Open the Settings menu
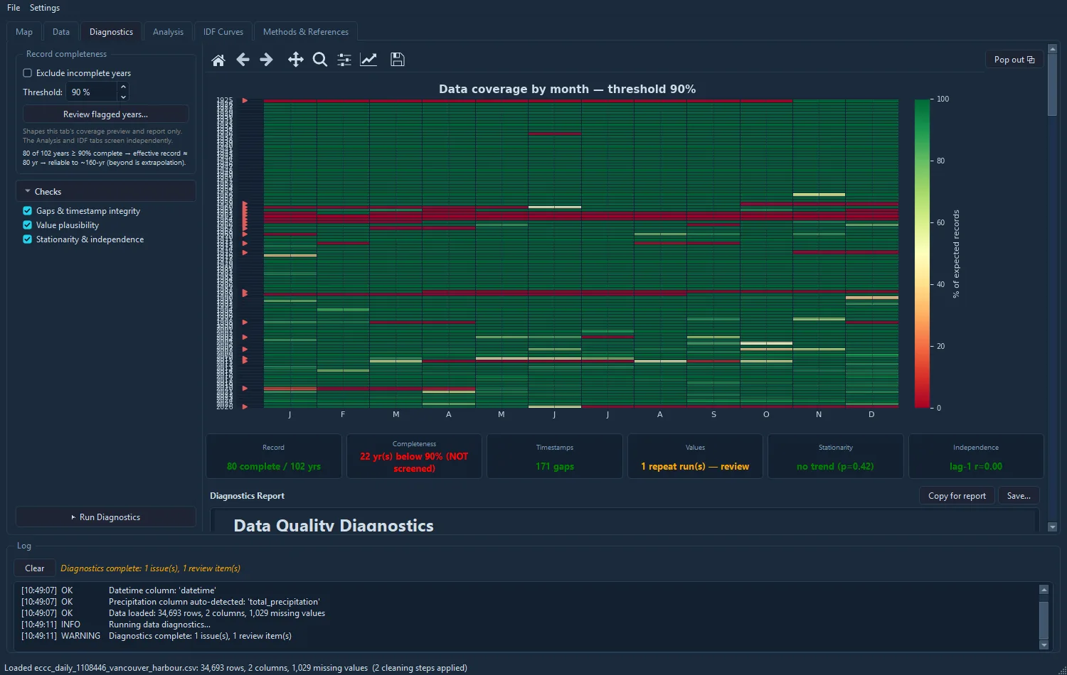 tap(45, 8)
